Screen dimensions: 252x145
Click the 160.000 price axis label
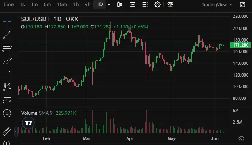[x=241, y=51]
